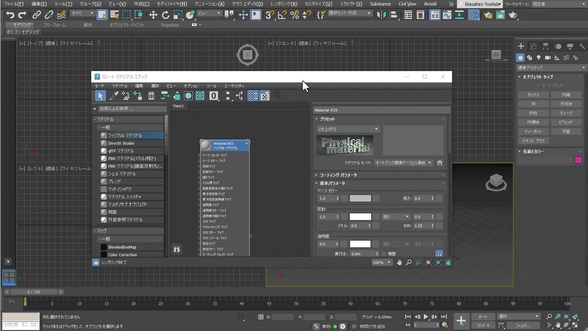Viewport: 588px width, 331px height.
Task: Open the Utilities menu in Slate editor
Action: tap(234, 86)
